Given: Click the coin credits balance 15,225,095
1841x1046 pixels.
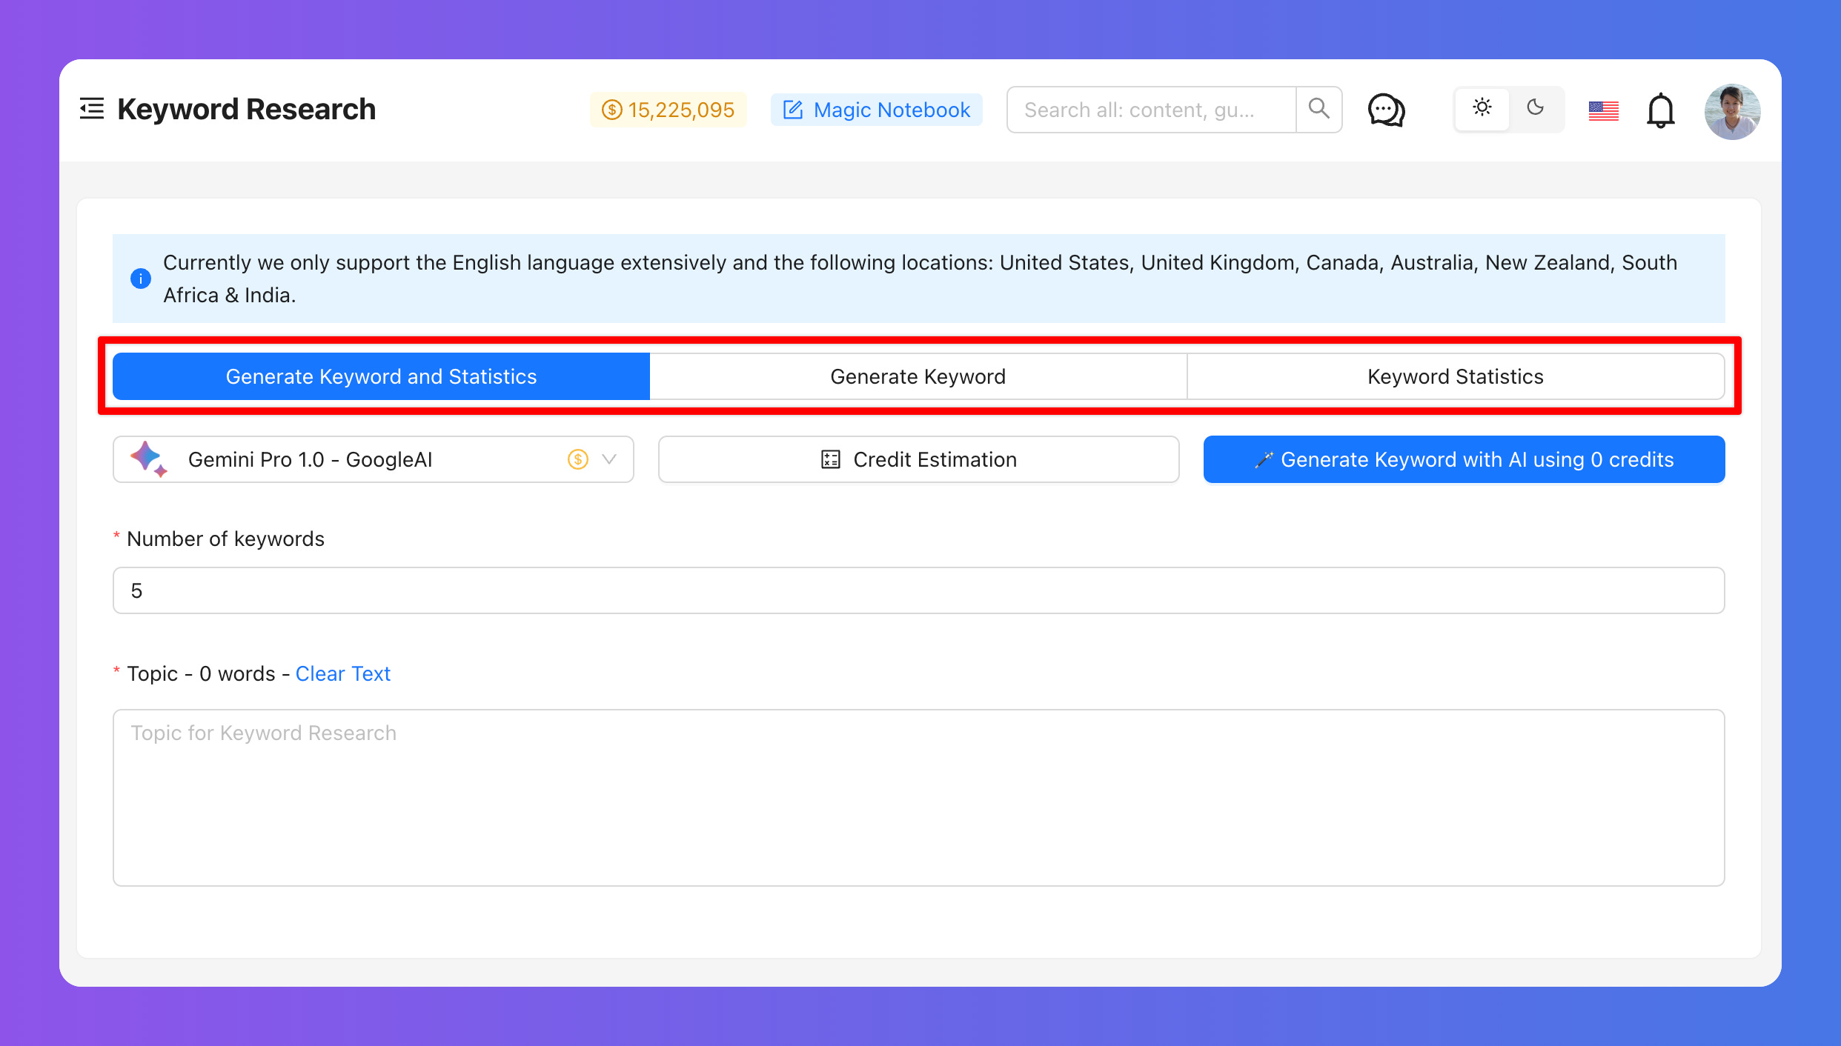Looking at the screenshot, I should (x=668, y=110).
